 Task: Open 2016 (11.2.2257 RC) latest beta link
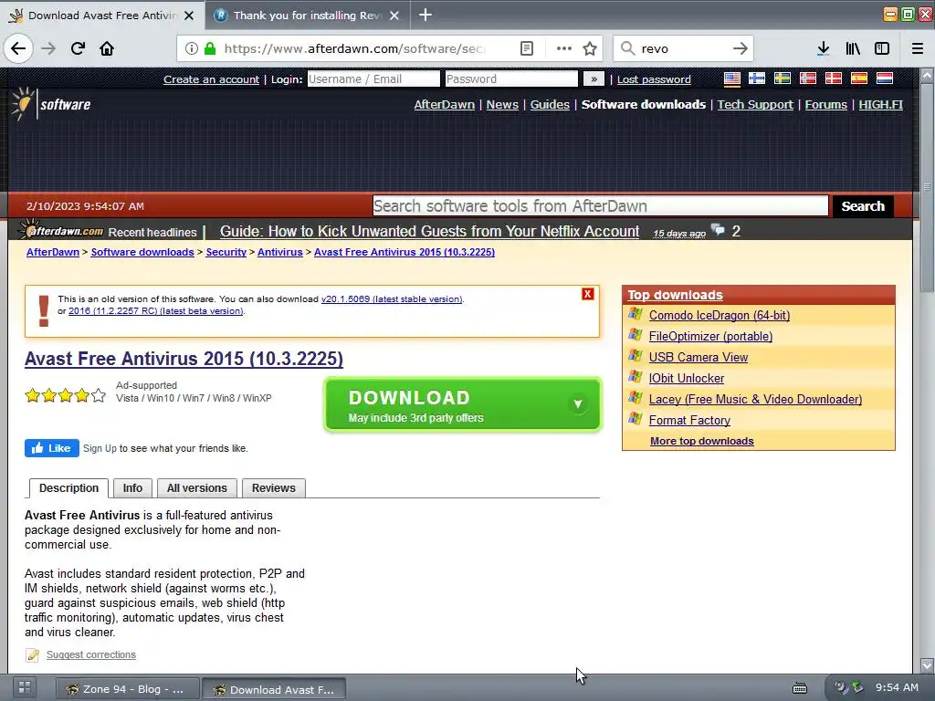pos(156,311)
